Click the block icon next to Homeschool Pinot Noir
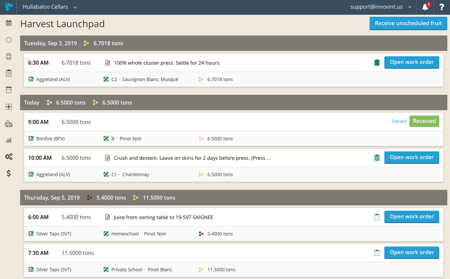Viewport: 450px width, 279px height. [x=106, y=234]
